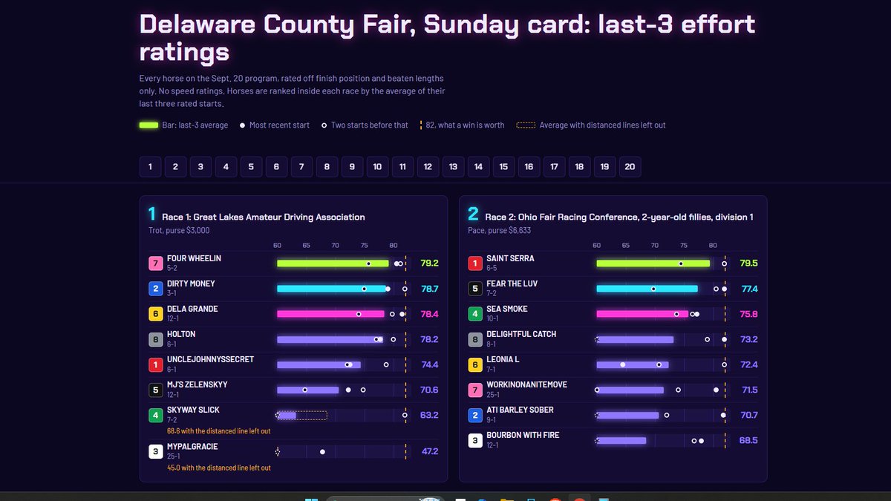Click Saint Serra's 79.5 rating value
The height and width of the screenshot is (501, 891).
coord(749,263)
